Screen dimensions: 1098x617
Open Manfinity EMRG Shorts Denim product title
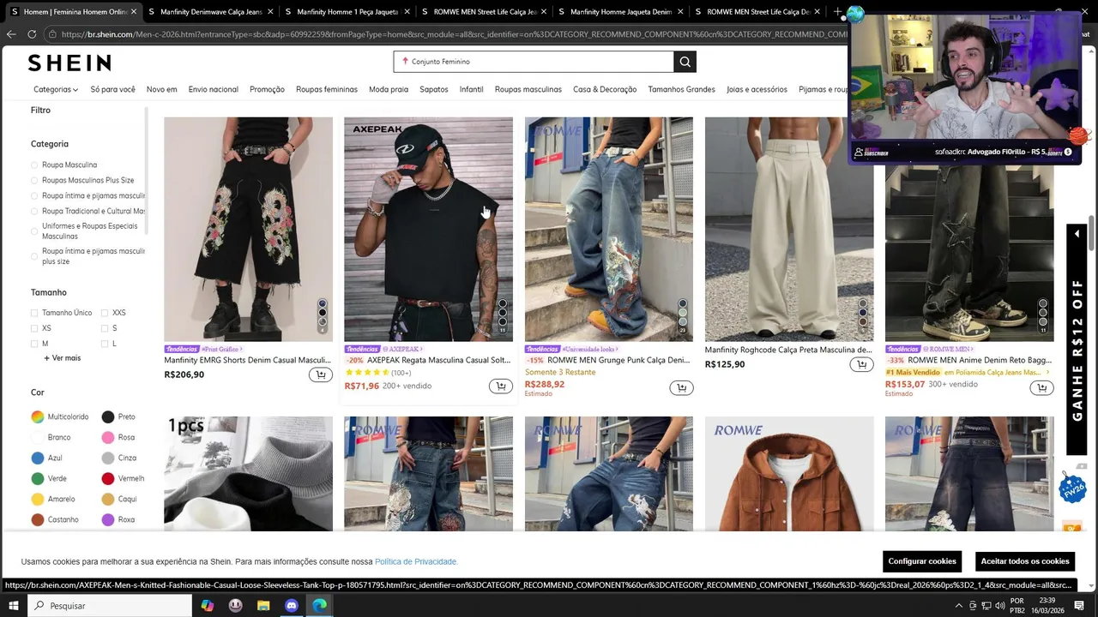(247, 360)
